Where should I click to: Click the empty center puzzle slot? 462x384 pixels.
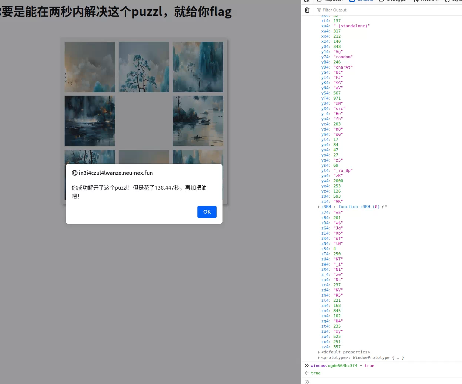(x=144, y=121)
